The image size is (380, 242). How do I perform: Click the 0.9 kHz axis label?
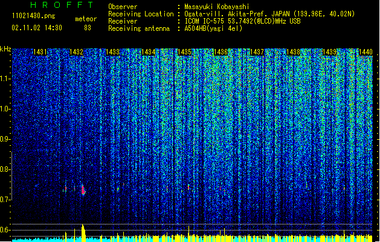tap(5, 139)
